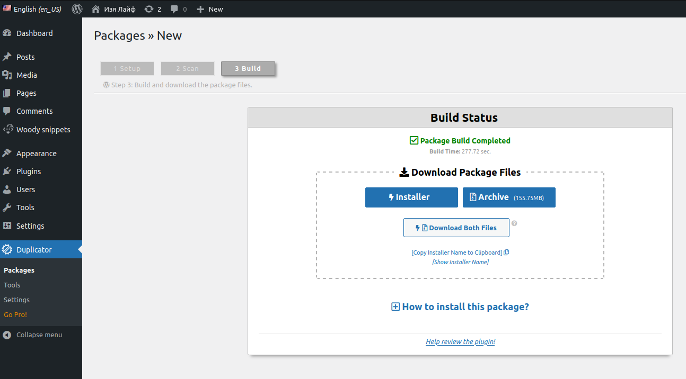Open Duplicator Tools submenu item
The width and height of the screenshot is (686, 379).
pos(12,285)
